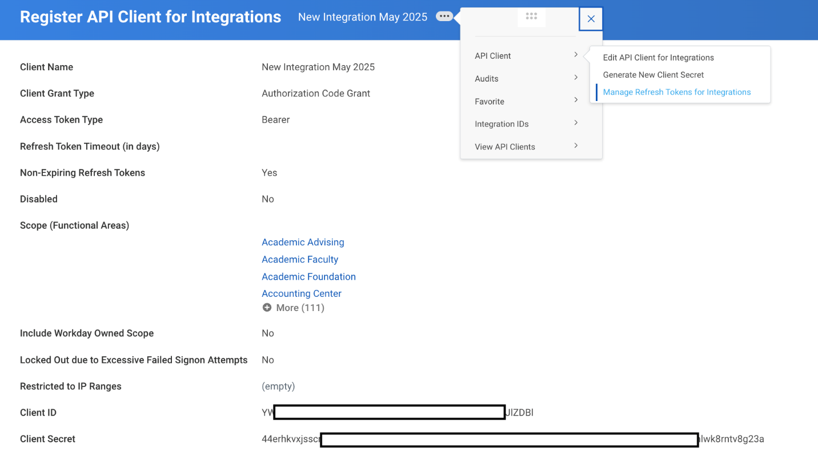
Task: Grab the popup drag handle dots
Action: tap(531, 17)
